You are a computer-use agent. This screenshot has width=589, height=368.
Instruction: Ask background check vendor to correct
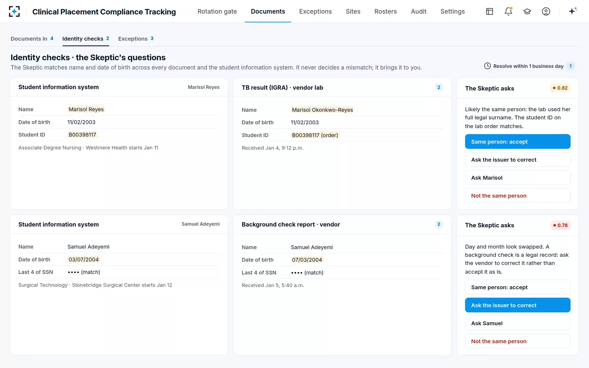pyautogui.click(x=518, y=305)
